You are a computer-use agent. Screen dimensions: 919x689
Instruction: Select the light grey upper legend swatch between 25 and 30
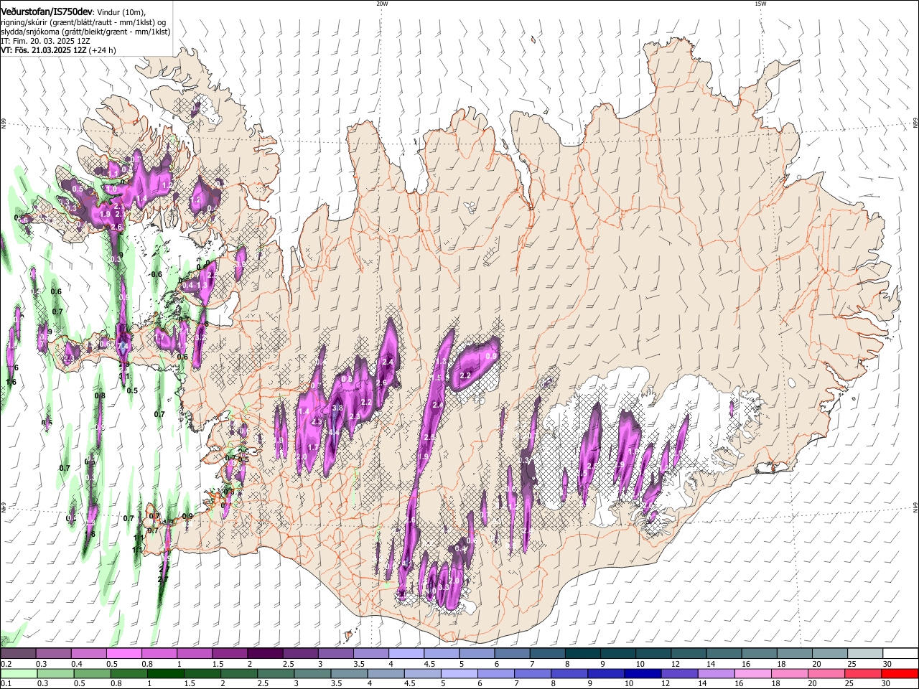[x=866, y=653]
